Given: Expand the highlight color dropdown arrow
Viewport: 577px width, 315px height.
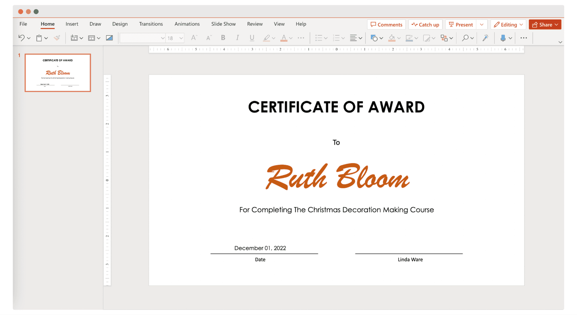Looking at the screenshot, I should tap(273, 38).
